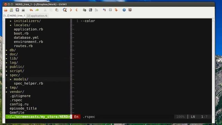Select application.rb in the tree

click(x=28, y=29)
